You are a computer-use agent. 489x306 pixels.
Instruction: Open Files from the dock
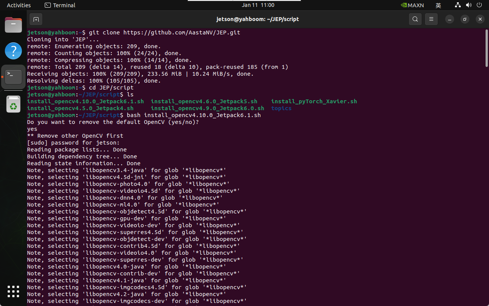(x=13, y=25)
